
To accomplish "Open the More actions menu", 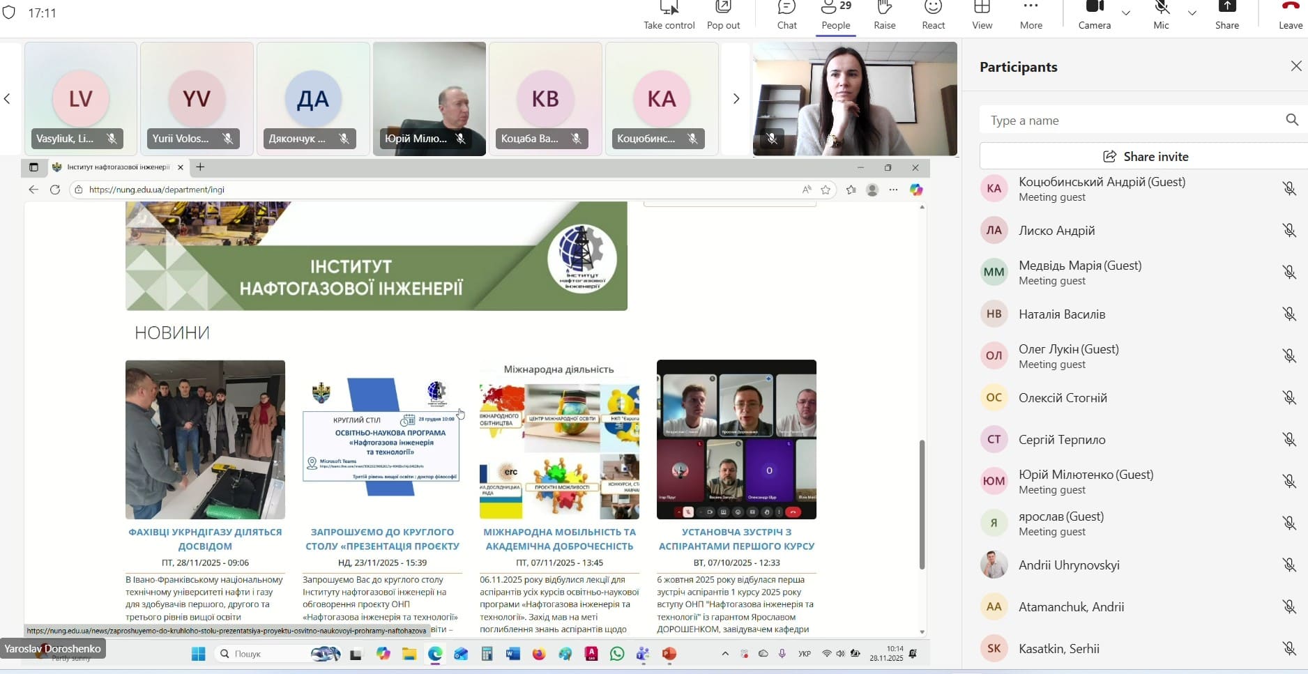I will (x=1031, y=14).
